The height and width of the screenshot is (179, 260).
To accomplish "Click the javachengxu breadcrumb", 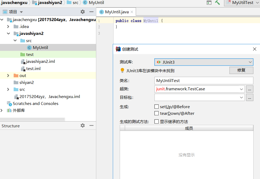I will 14,3.
